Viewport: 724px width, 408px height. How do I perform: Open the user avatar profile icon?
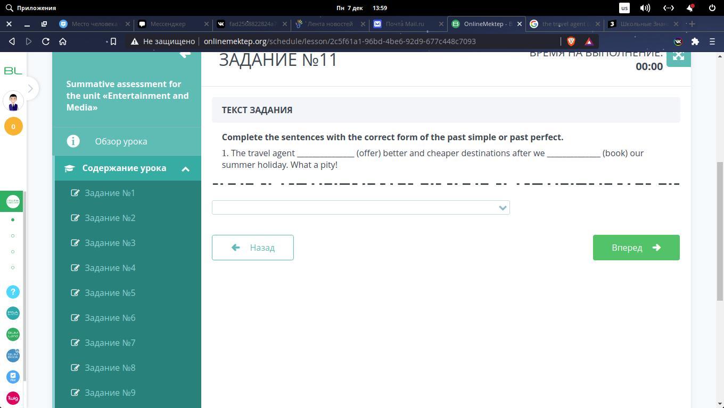pos(13,100)
